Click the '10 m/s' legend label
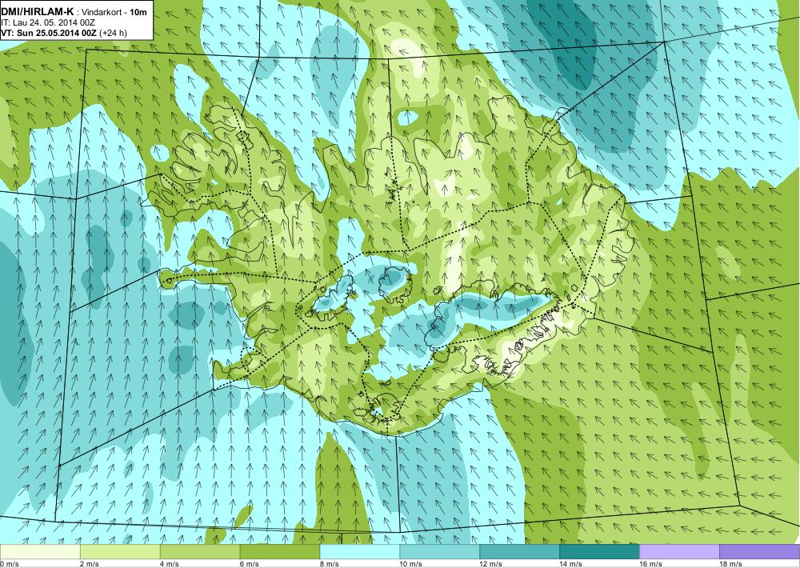This screenshot has height=568, width=800. click(x=410, y=563)
